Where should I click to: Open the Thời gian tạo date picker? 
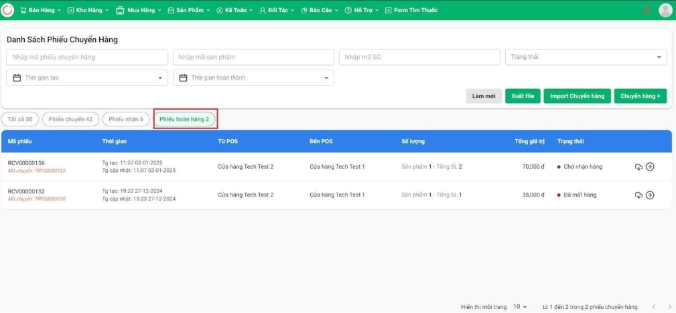(86, 78)
